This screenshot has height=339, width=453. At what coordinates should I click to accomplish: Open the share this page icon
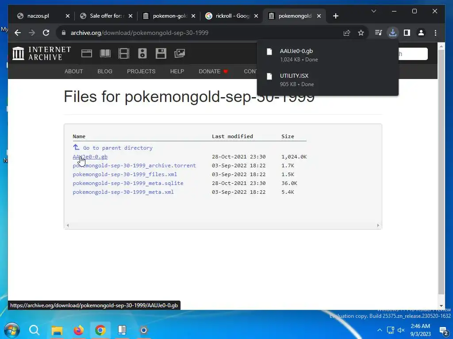[347, 33]
